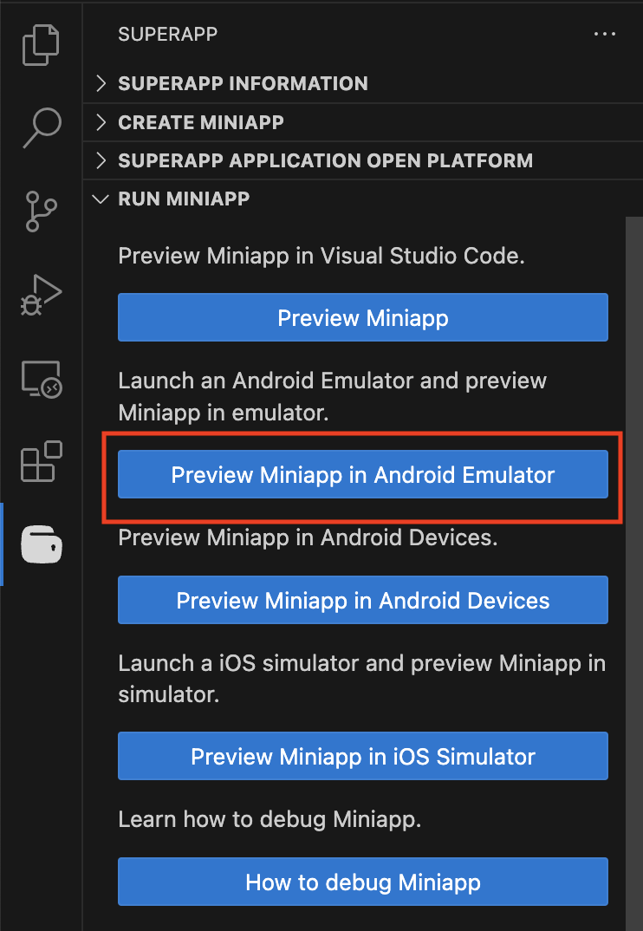Screen dimensions: 643x931
Task: Click 'Preview Miniapp in Visual Studio Code.' text
Action: [x=321, y=256]
